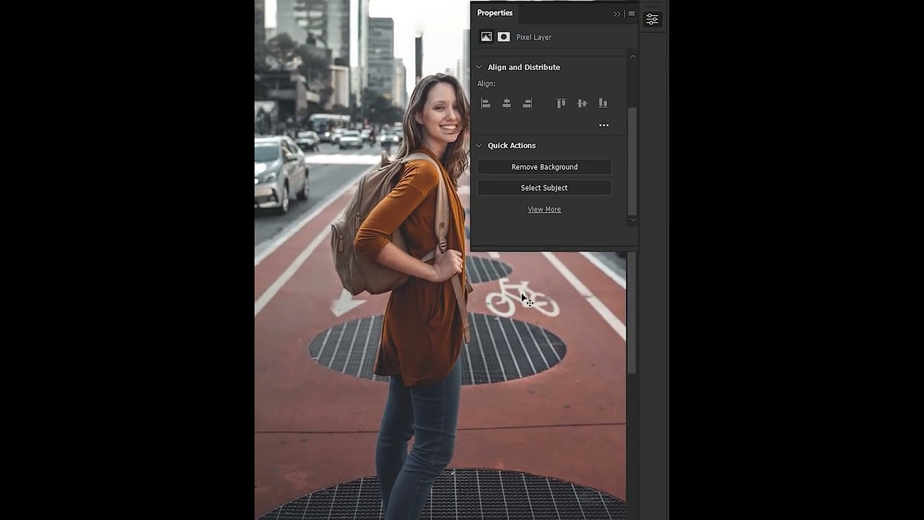Click the Remove Background button
This screenshot has height=520, width=924.
coord(544,167)
